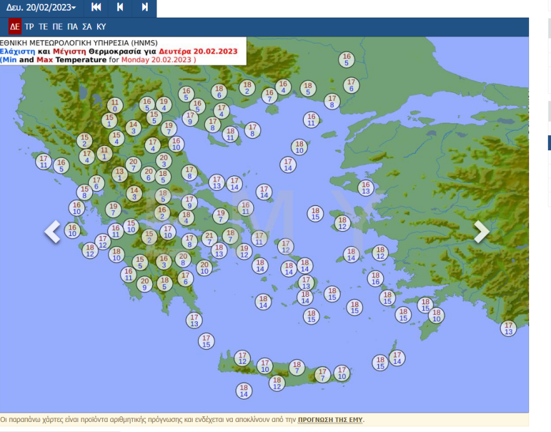The width and height of the screenshot is (551, 432).
Task: Switch to the ΠΑ day tab
Action: tap(73, 26)
